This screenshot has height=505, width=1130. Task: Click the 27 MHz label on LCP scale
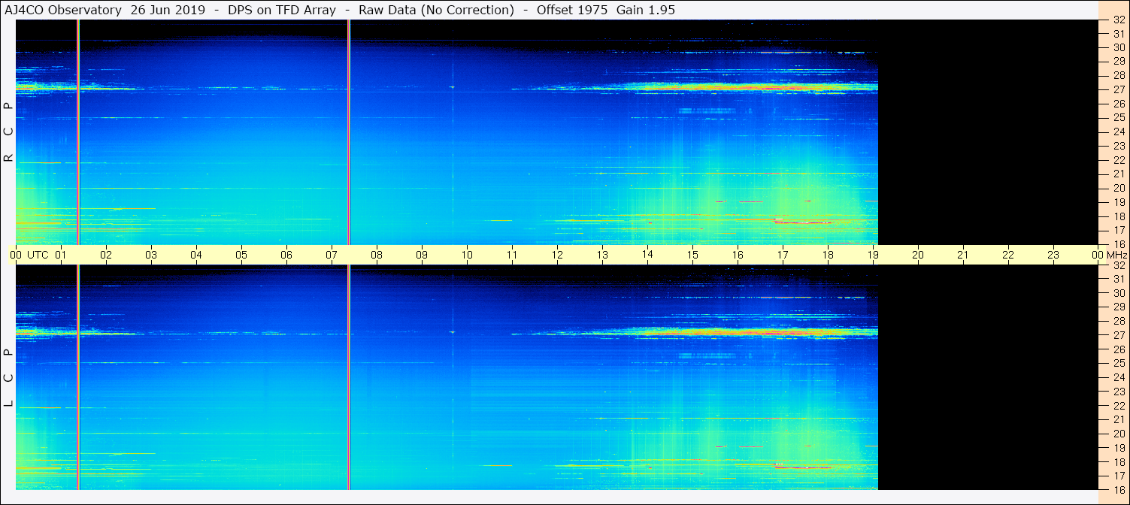(1119, 335)
